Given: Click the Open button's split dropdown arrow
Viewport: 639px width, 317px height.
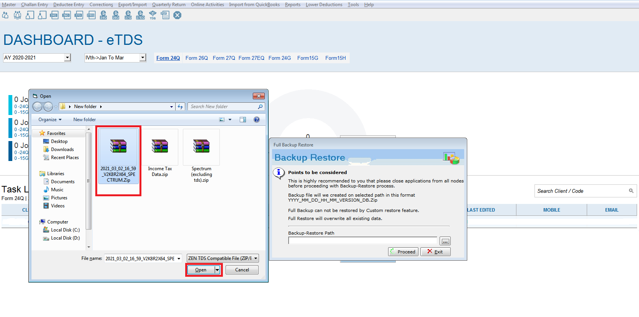Looking at the screenshot, I should click(217, 270).
